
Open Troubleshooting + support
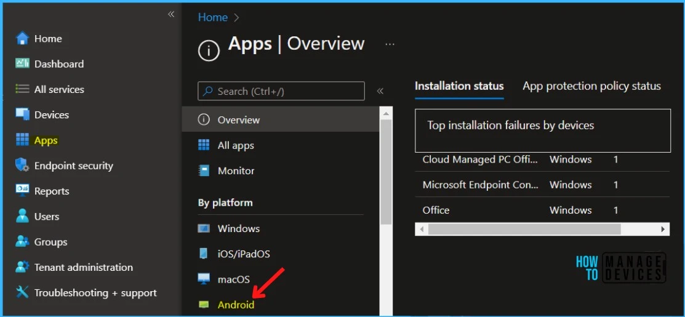click(x=95, y=292)
